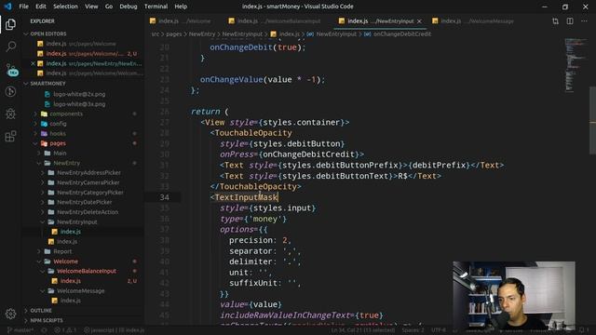Collapse the WelcomeMessage folder
596x335 pixels.
tap(81, 291)
